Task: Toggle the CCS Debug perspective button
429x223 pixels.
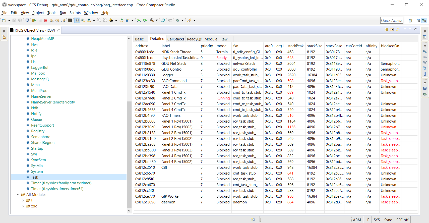Action: [424, 21]
